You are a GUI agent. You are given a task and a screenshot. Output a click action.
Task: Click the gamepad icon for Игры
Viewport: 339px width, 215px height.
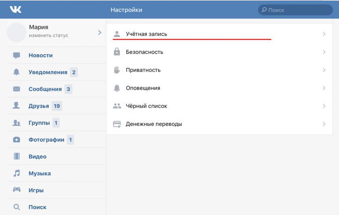pyautogui.click(x=17, y=190)
